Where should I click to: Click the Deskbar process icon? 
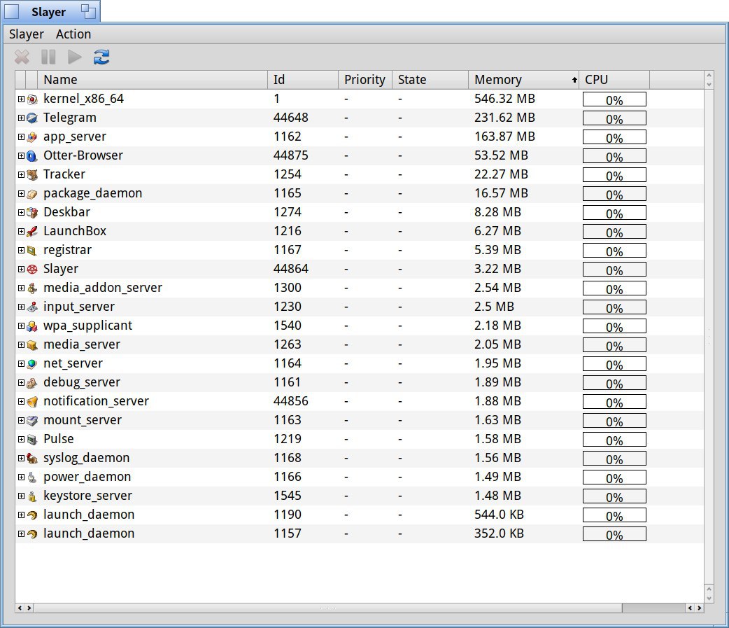(32, 213)
